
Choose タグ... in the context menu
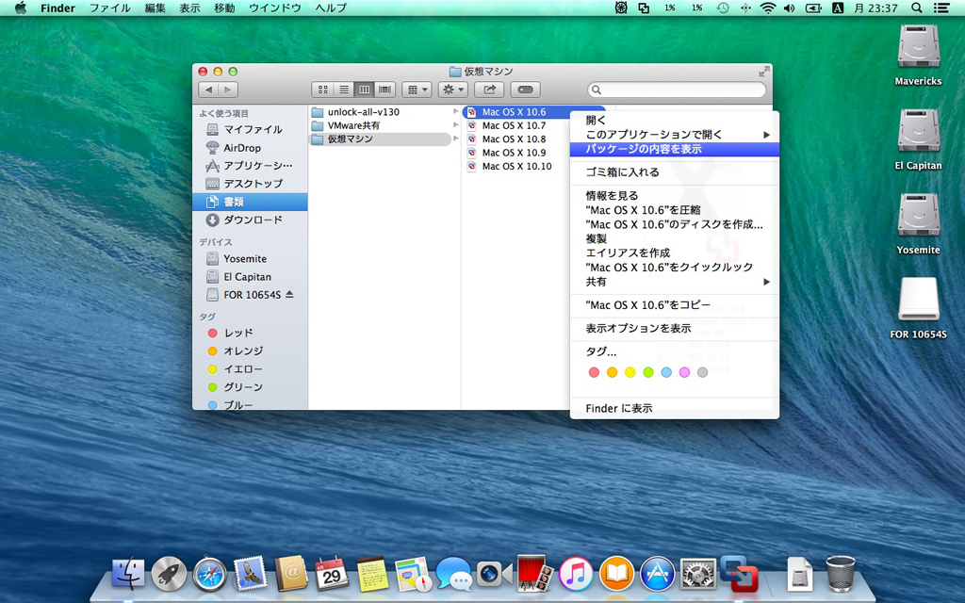click(x=675, y=352)
